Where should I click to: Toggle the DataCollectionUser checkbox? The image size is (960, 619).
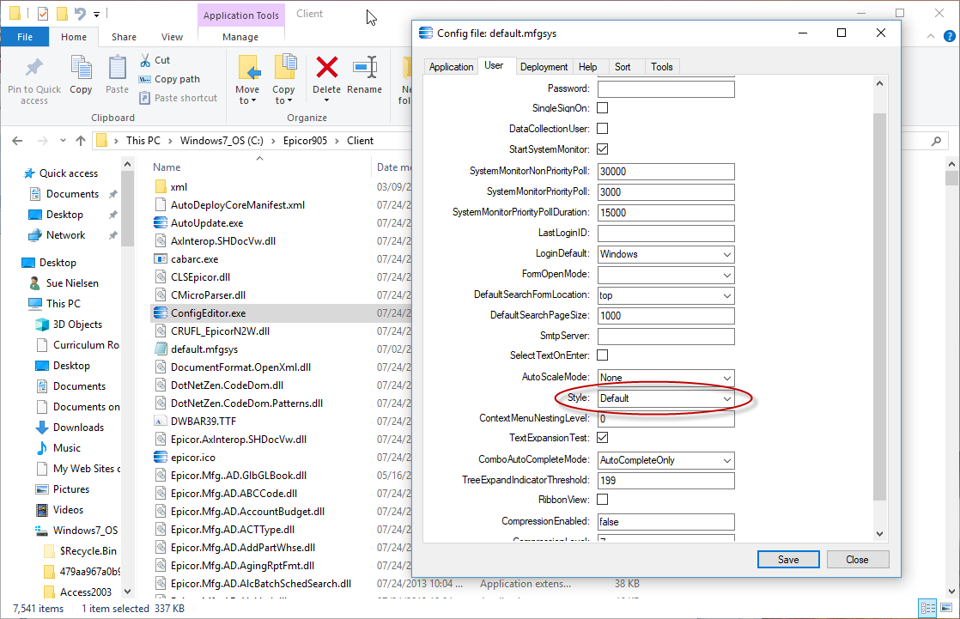tap(603, 129)
